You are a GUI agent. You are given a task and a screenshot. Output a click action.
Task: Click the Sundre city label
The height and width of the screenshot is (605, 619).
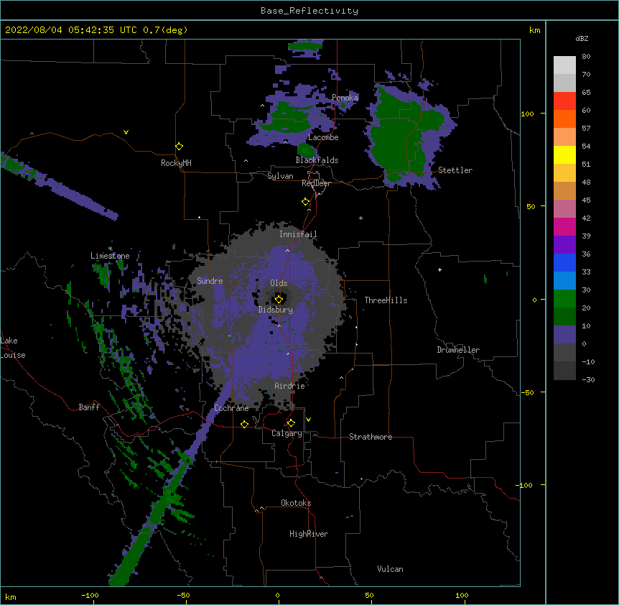(210, 281)
